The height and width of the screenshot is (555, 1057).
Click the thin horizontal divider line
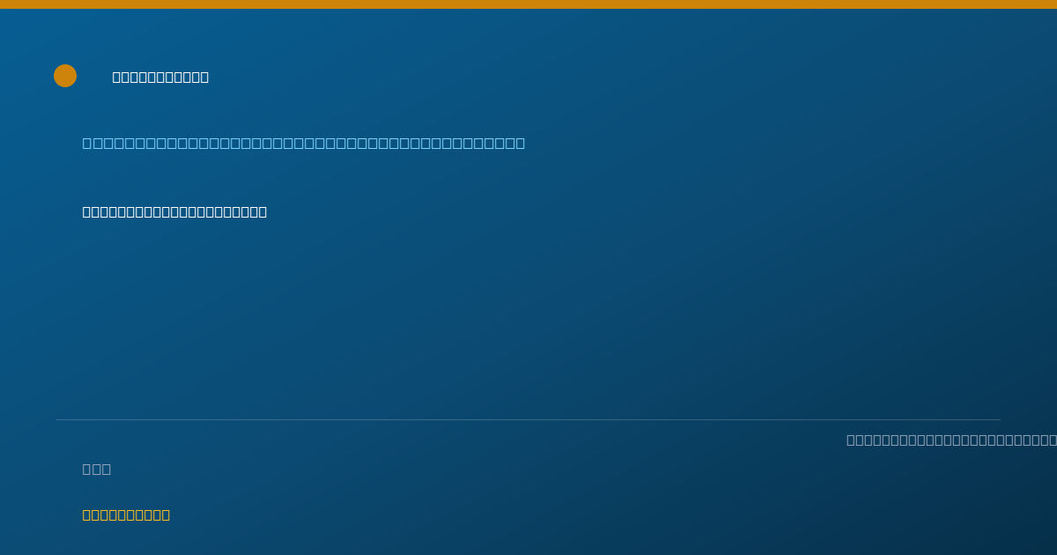528,419
